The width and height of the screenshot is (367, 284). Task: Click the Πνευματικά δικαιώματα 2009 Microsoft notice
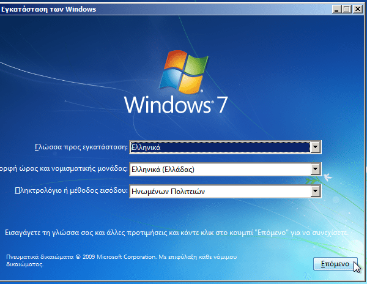pos(121,261)
